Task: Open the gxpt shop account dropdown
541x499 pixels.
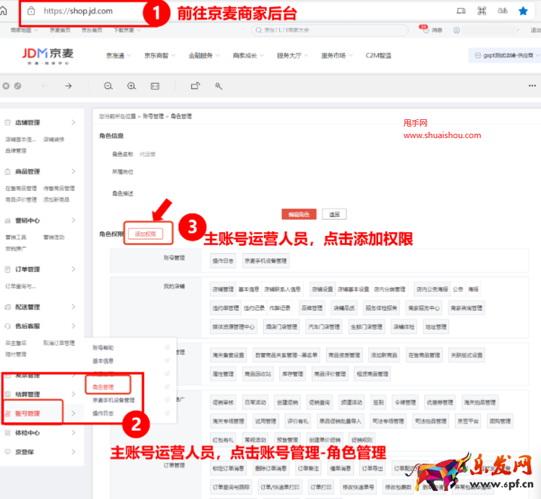Action: click(x=505, y=56)
